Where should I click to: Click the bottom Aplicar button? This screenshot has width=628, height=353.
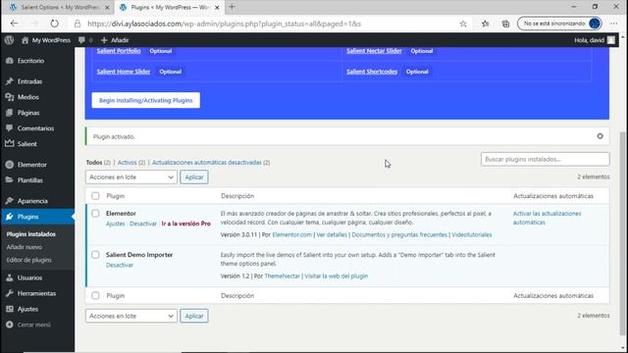tap(194, 316)
